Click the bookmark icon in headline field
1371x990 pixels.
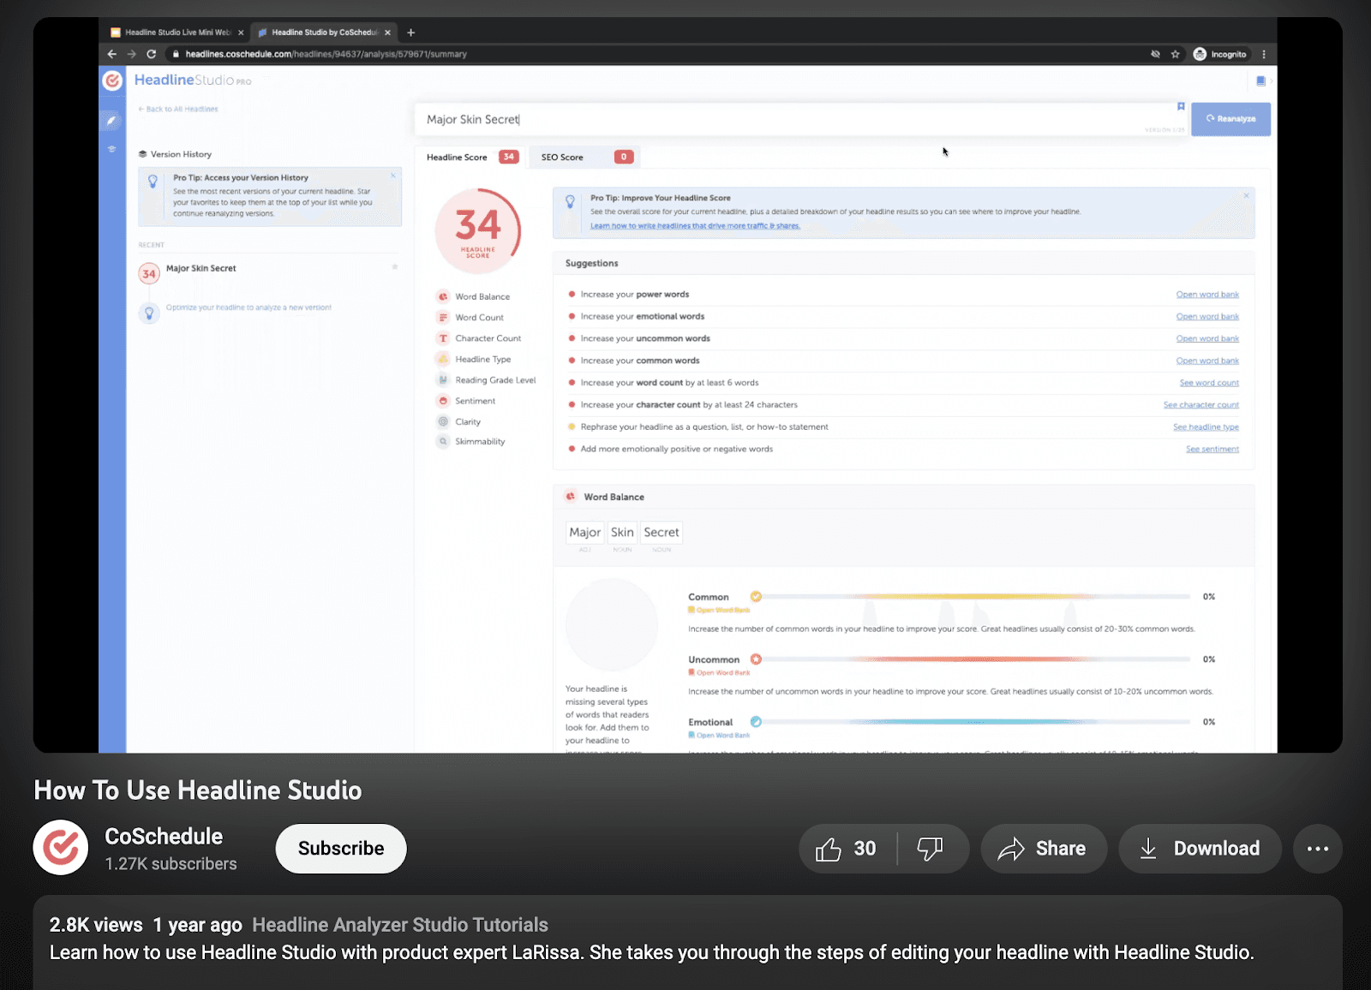pyautogui.click(x=1181, y=107)
